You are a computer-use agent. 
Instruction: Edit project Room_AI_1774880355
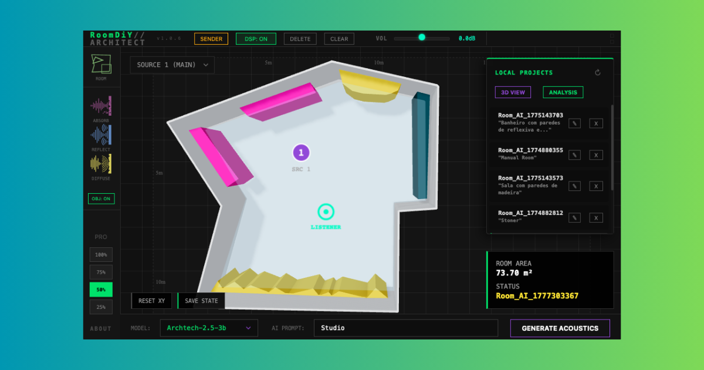(575, 155)
